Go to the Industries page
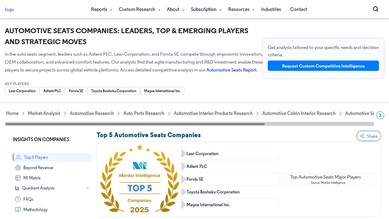Image resolution: width=389 pixels, height=219 pixels. click(271, 9)
